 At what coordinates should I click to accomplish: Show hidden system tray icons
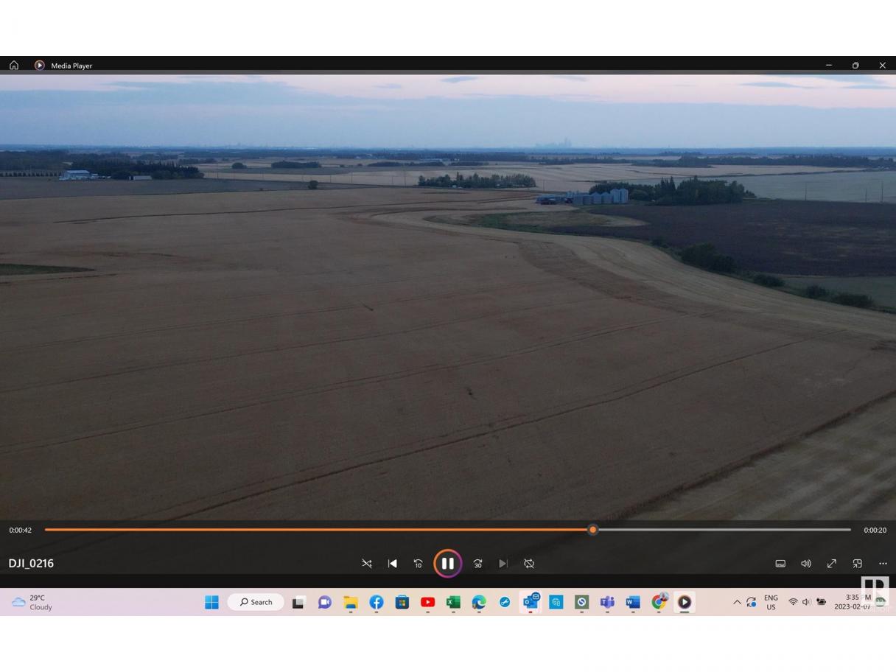[x=737, y=603]
